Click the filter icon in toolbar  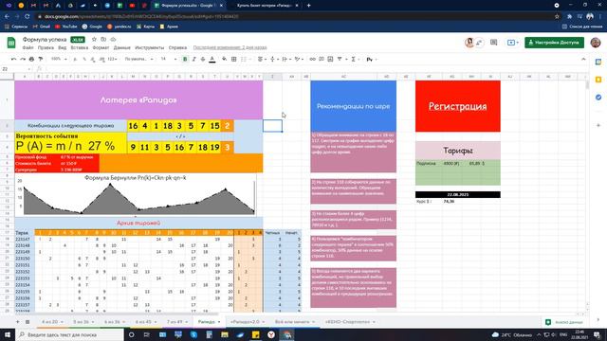click(340, 59)
